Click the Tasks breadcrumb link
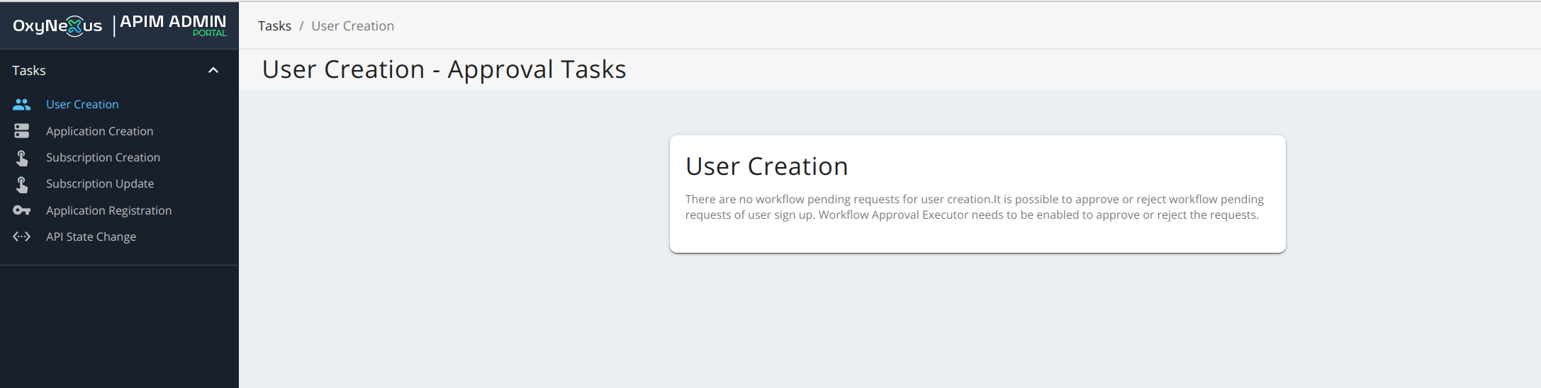 pyautogui.click(x=274, y=26)
